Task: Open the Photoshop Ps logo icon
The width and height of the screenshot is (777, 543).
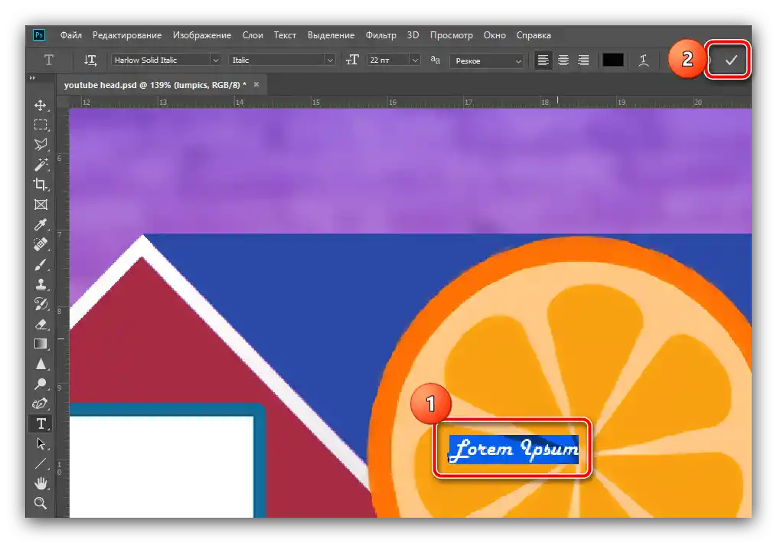Action: tap(38, 35)
